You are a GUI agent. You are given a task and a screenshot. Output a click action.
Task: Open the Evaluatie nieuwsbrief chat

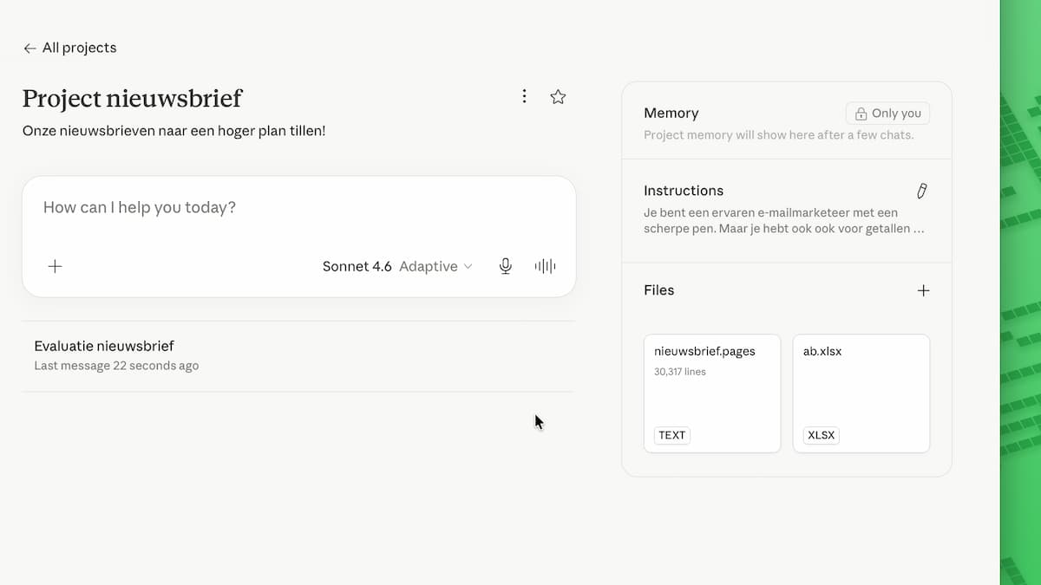coord(298,355)
